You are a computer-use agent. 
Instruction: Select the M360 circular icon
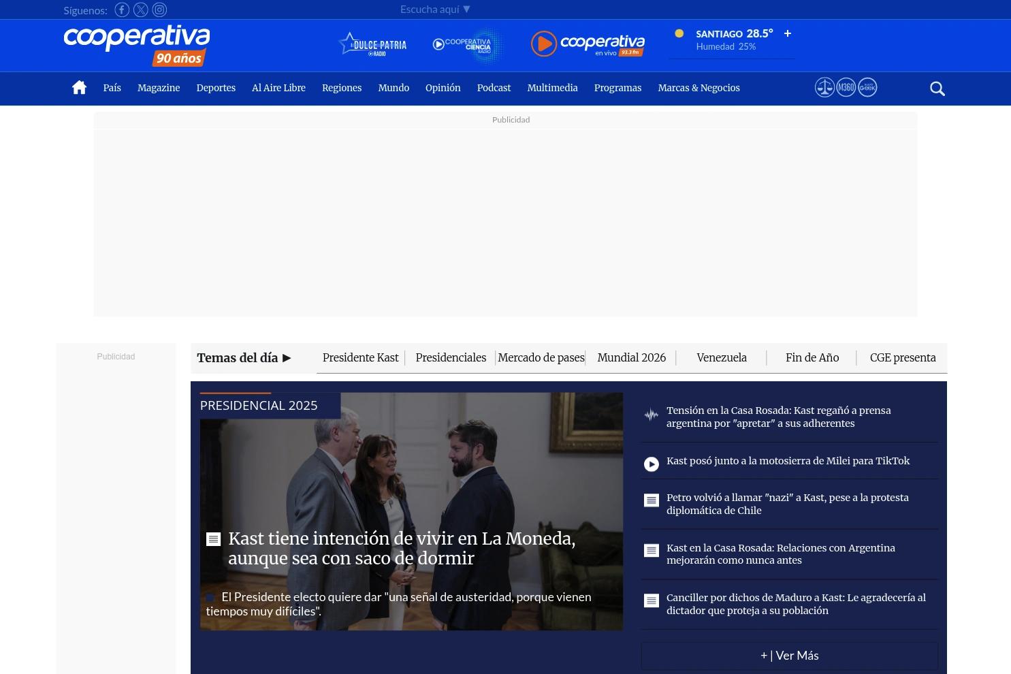tap(846, 87)
